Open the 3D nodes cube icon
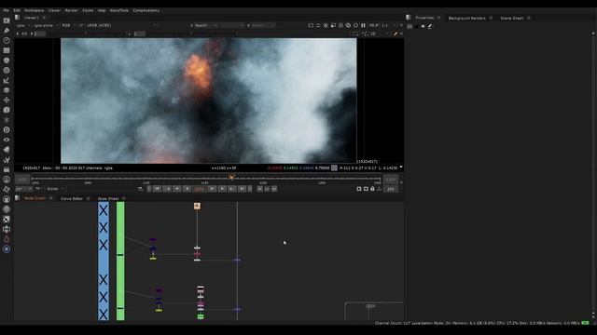The height and width of the screenshot is (335, 597). (x=7, y=110)
